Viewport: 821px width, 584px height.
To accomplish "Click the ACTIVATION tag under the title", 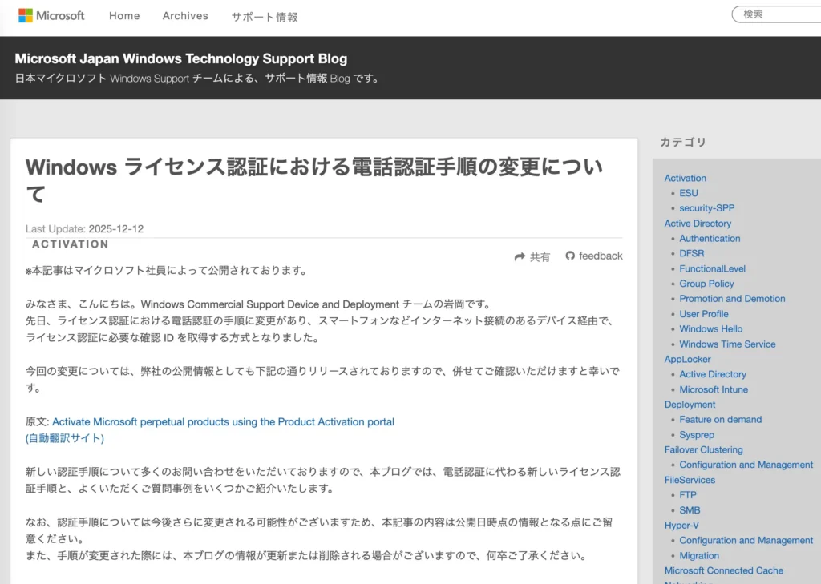I will 70,244.
